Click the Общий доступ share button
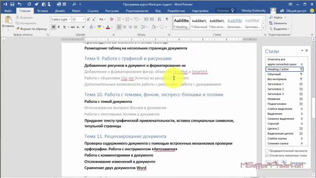 tap(293, 11)
